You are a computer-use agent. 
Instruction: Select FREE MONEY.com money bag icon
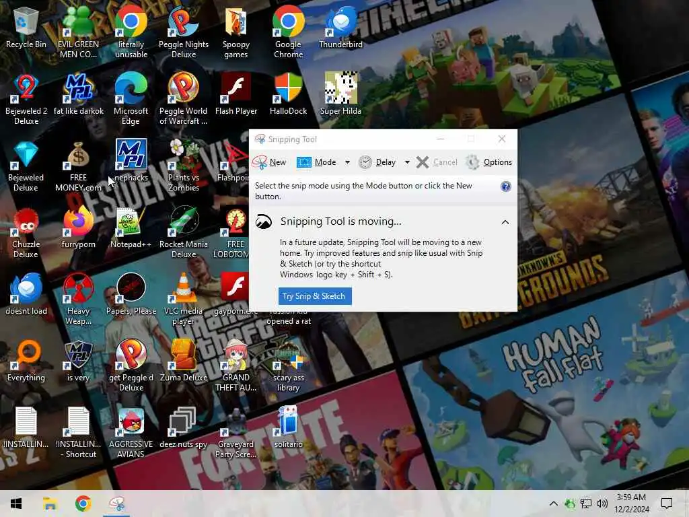click(78, 166)
